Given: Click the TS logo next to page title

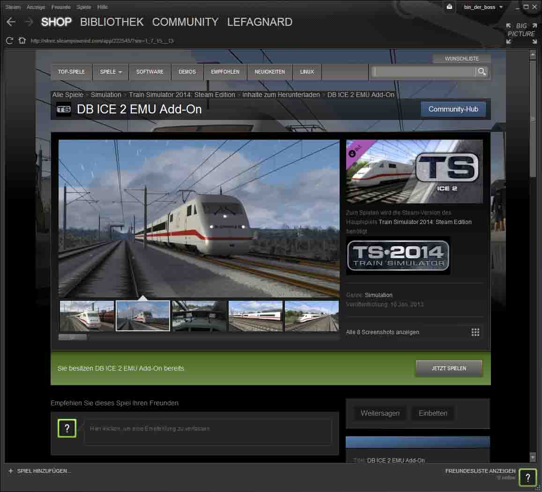Looking at the screenshot, I should pyautogui.click(x=64, y=109).
